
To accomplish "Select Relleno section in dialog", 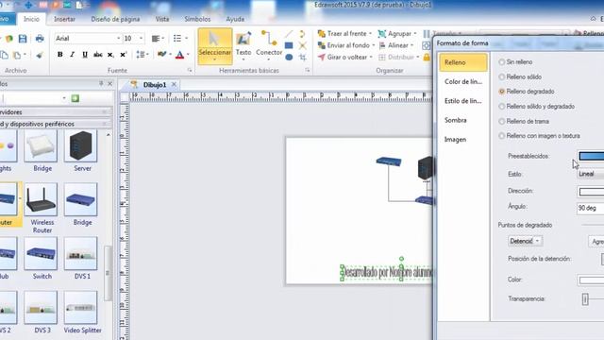I will (x=463, y=62).
